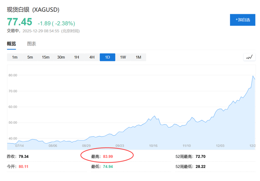Select the 5m timeframe
Screen dimensions: 260x181
pos(30,57)
